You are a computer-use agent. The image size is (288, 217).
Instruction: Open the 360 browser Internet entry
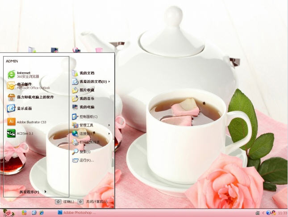click(x=23, y=75)
